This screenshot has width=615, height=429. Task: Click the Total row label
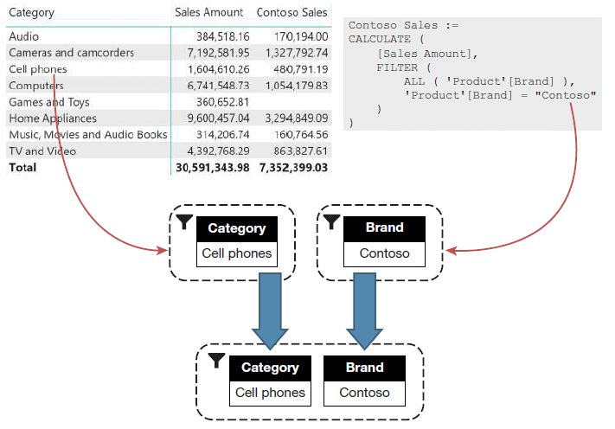click(22, 168)
